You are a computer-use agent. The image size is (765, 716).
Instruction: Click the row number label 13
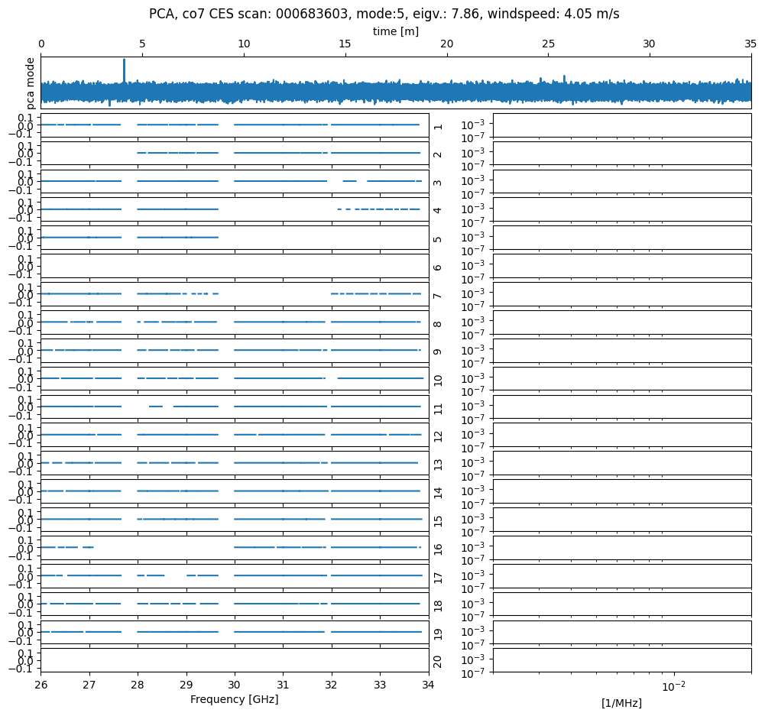click(438, 464)
